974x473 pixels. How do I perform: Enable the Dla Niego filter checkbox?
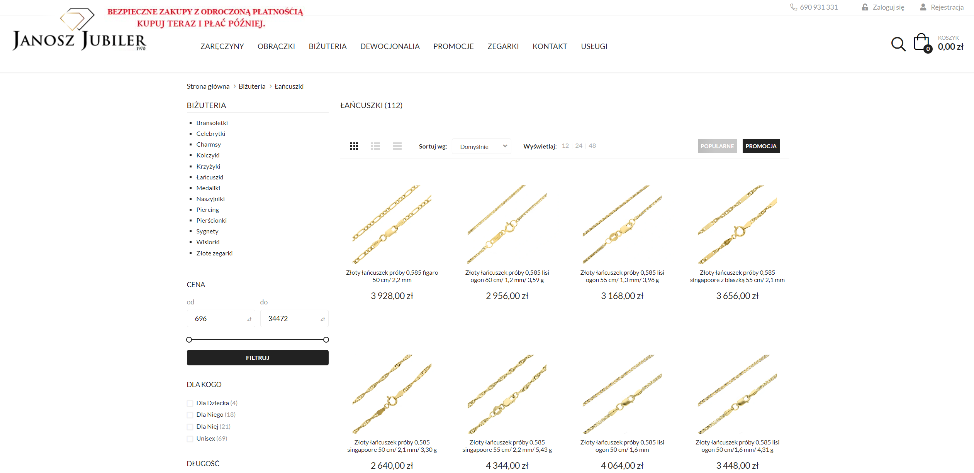point(190,415)
